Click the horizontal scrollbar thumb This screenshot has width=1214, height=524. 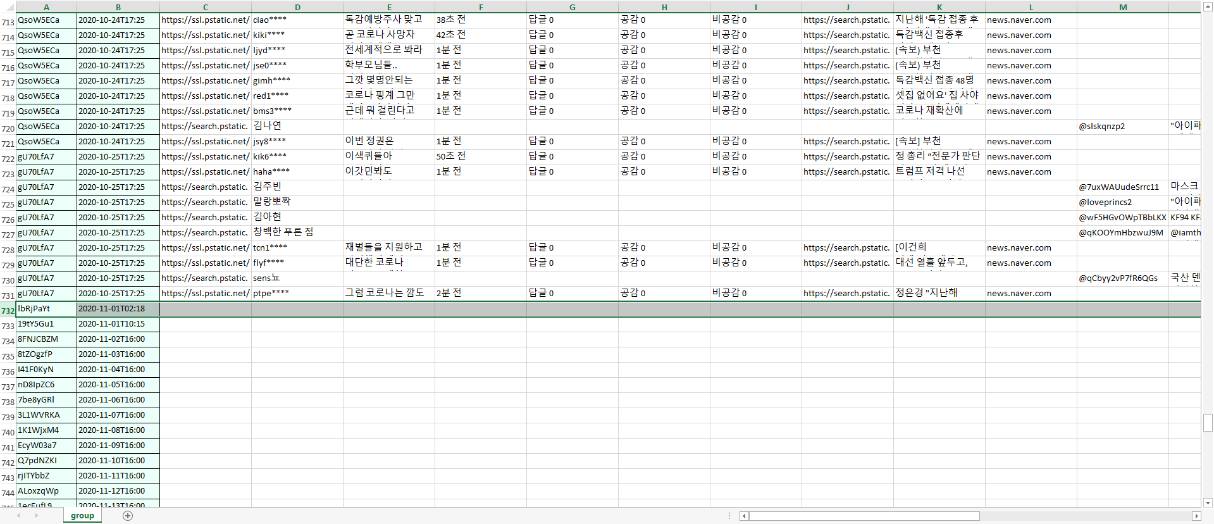[864, 516]
